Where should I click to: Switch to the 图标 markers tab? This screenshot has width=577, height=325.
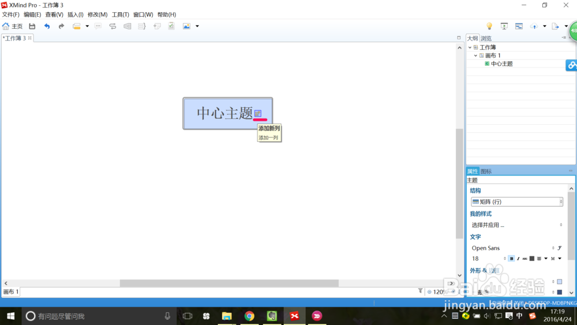[x=486, y=171]
